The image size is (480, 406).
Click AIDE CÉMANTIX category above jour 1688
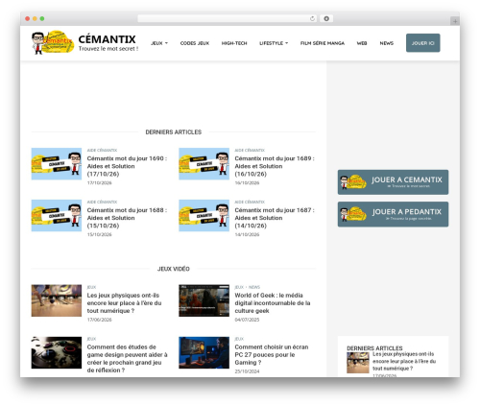click(102, 202)
